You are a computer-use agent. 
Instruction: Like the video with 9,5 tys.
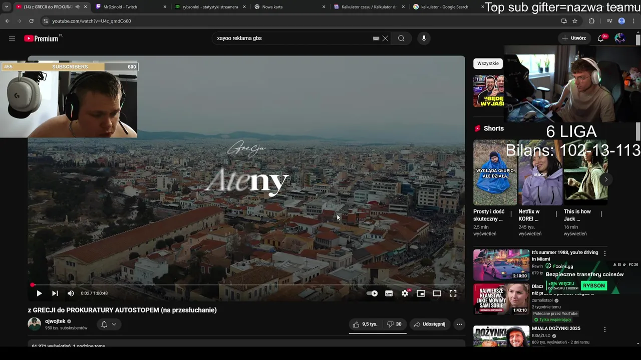click(365, 324)
